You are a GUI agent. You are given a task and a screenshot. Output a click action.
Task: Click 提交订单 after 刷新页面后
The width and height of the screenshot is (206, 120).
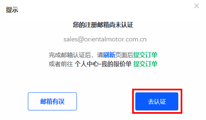click(x=145, y=55)
